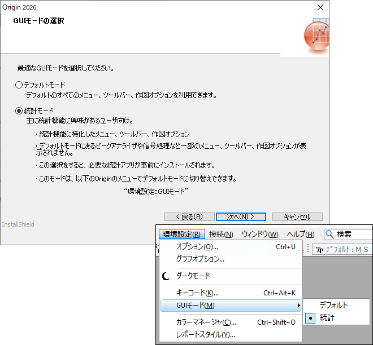Open the ウィンドウ(W) menu

point(259,235)
